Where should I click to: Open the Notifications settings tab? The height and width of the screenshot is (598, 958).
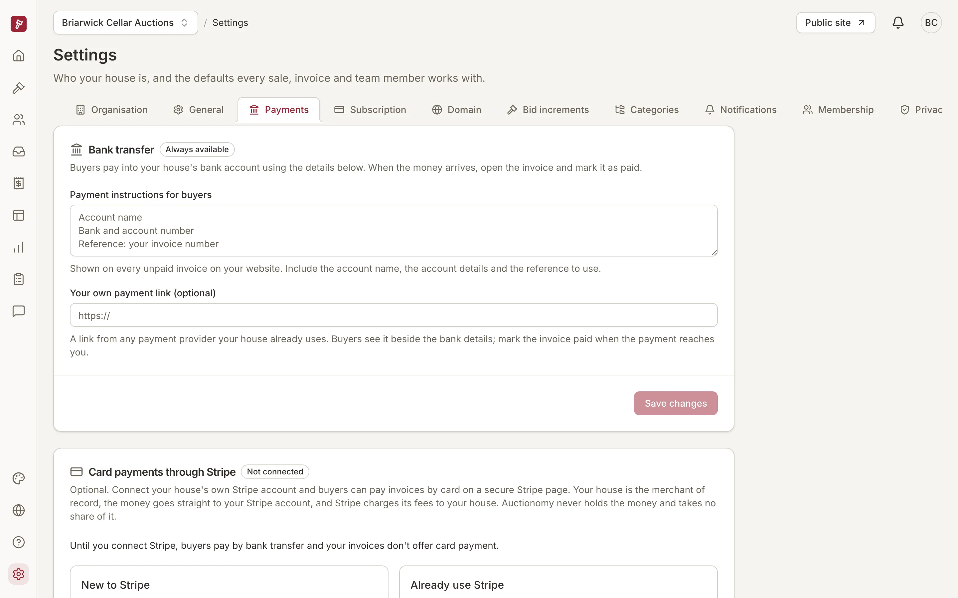pos(741,110)
